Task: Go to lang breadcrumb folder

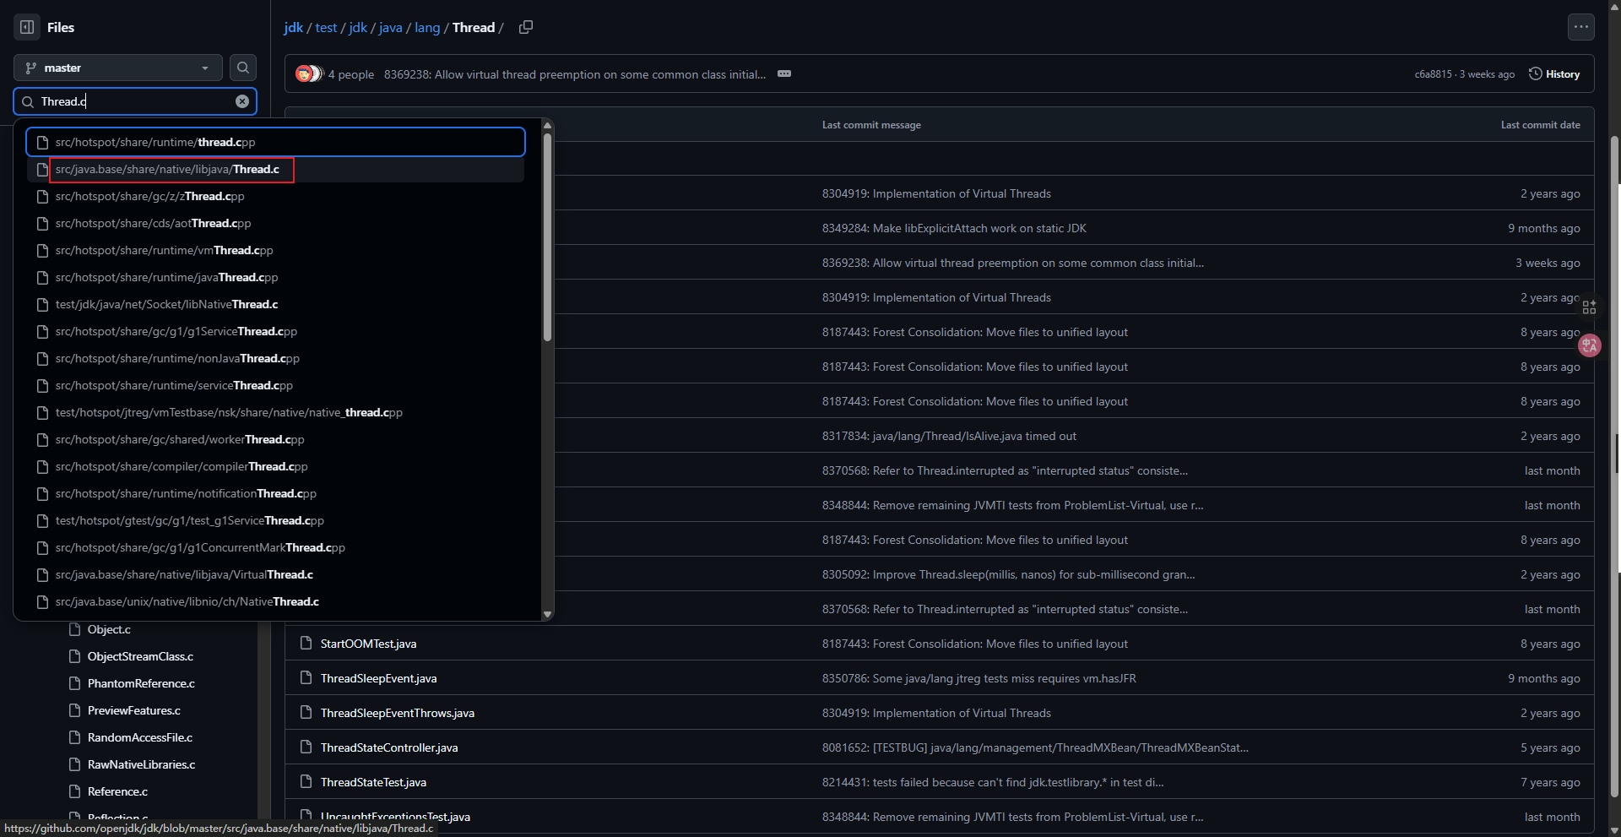Action: pyautogui.click(x=427, y=27)
